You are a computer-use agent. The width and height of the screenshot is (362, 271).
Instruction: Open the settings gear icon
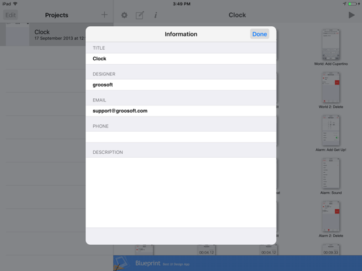124,15
